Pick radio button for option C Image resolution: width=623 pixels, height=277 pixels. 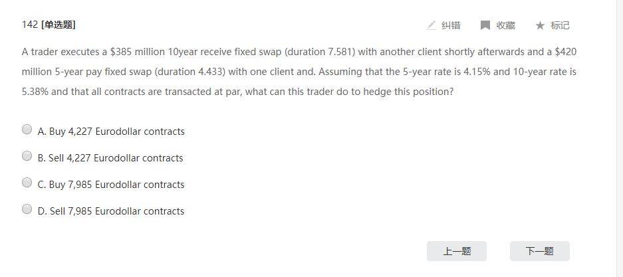(27, 183)
